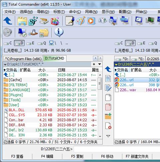This screenshot has height=162, width=160.
Task: Click scroll-up arrow of left panel scrollbar
Action: click(x=100, y=75)
